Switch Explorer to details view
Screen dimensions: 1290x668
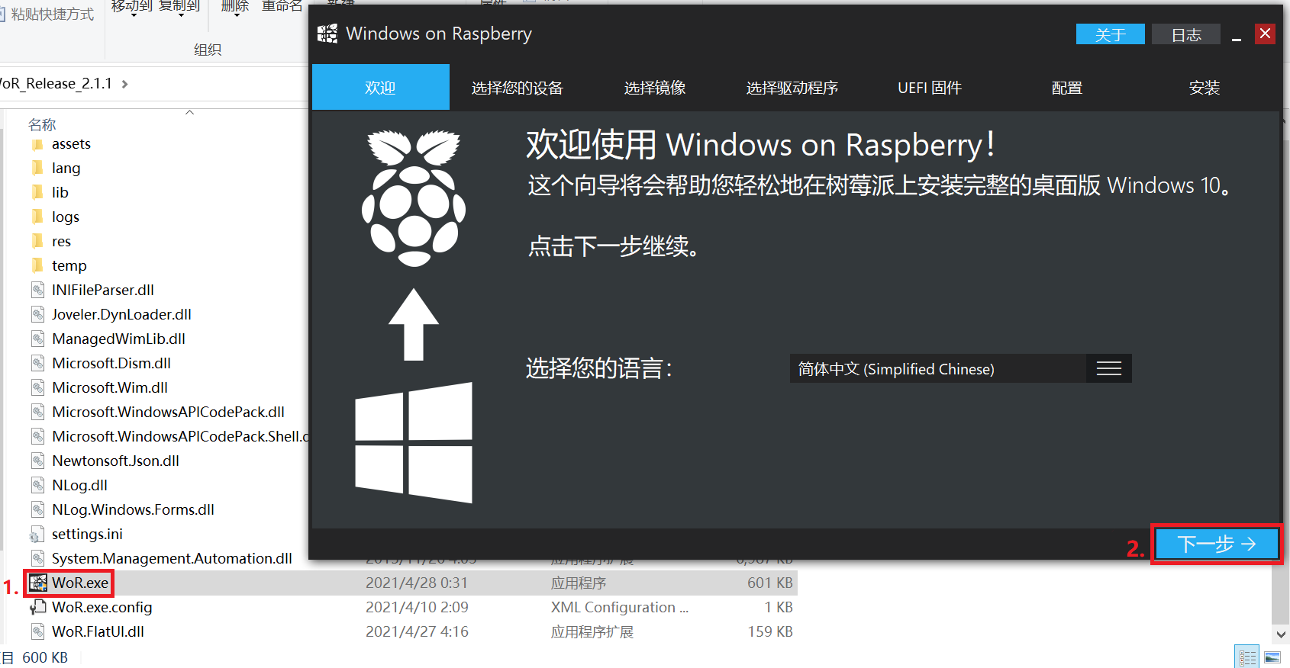[1248, 657]
